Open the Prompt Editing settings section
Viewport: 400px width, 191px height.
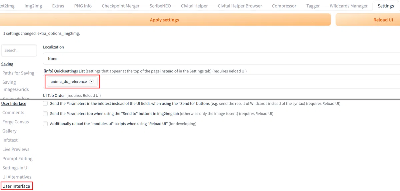click(x=17, y=159)
